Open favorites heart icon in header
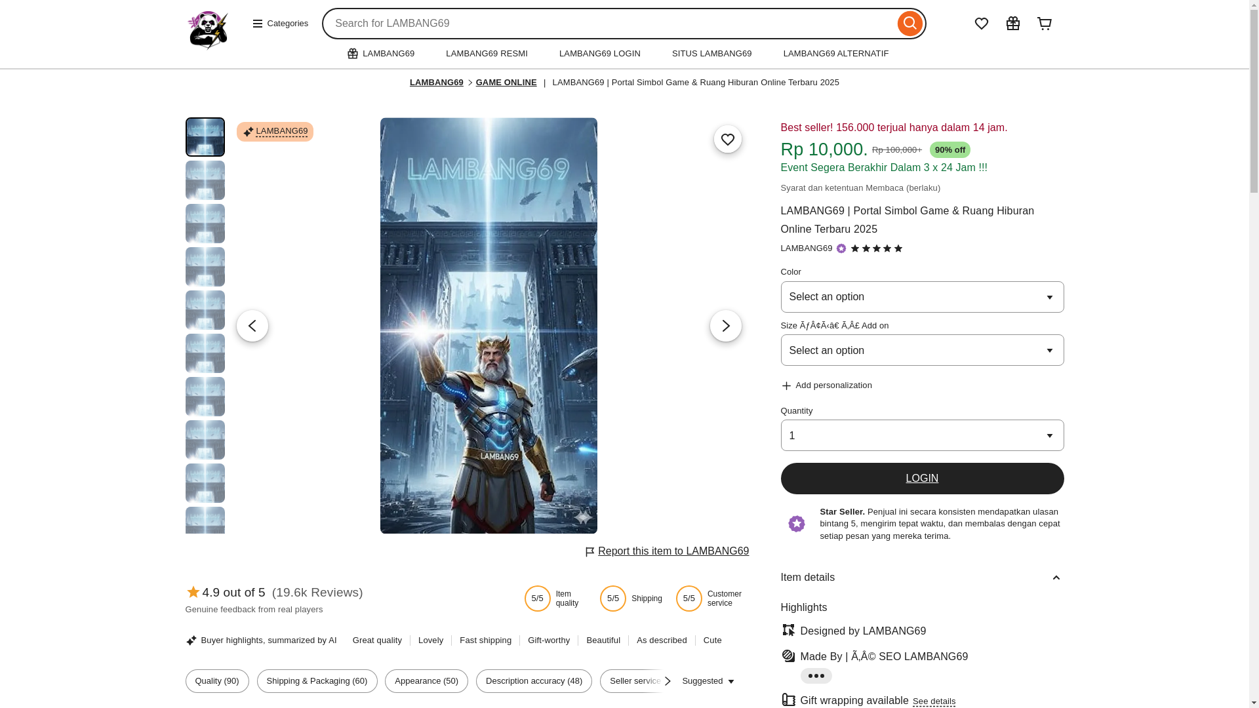This screenshot has width=1259, height=708. 981,24
